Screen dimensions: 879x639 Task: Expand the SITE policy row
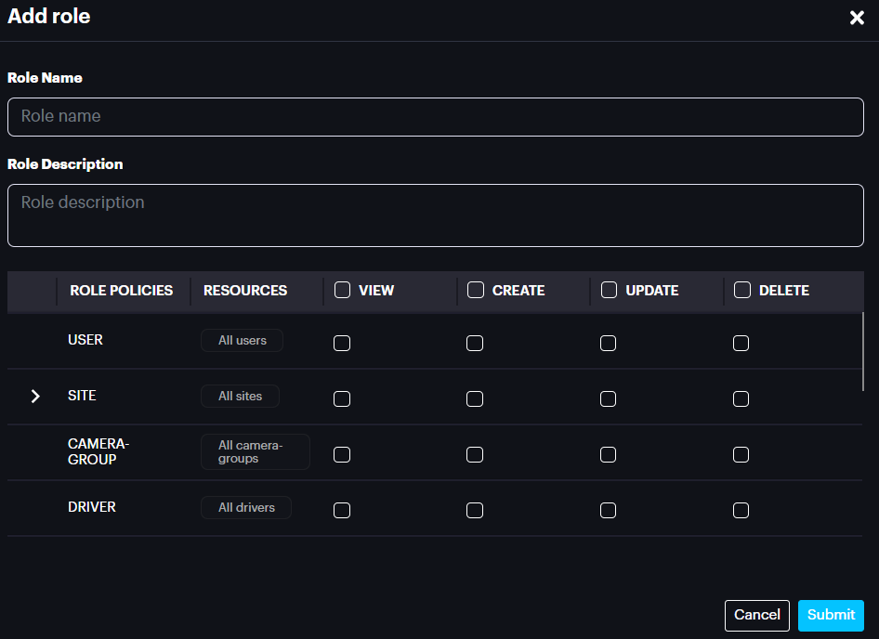[35, 397]
